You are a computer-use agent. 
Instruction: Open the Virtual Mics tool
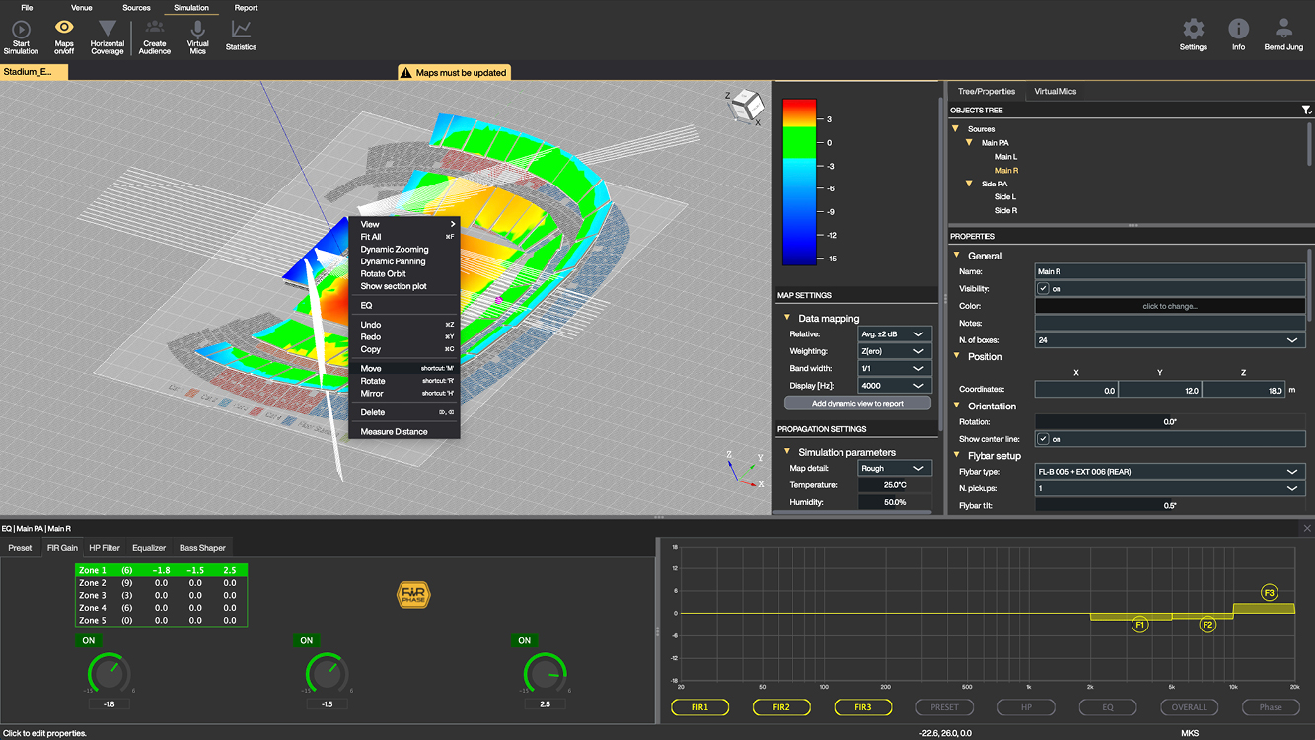[x=198, y=30]
